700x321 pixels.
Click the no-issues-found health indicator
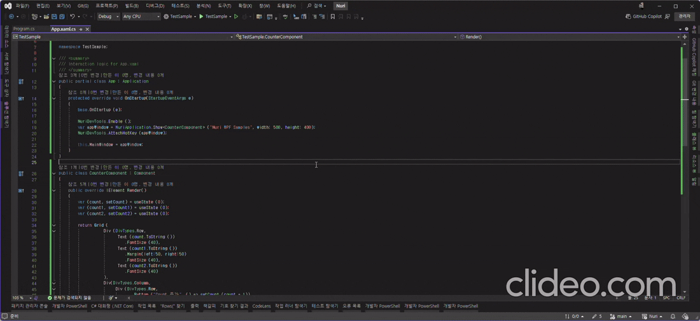(69, 297)
